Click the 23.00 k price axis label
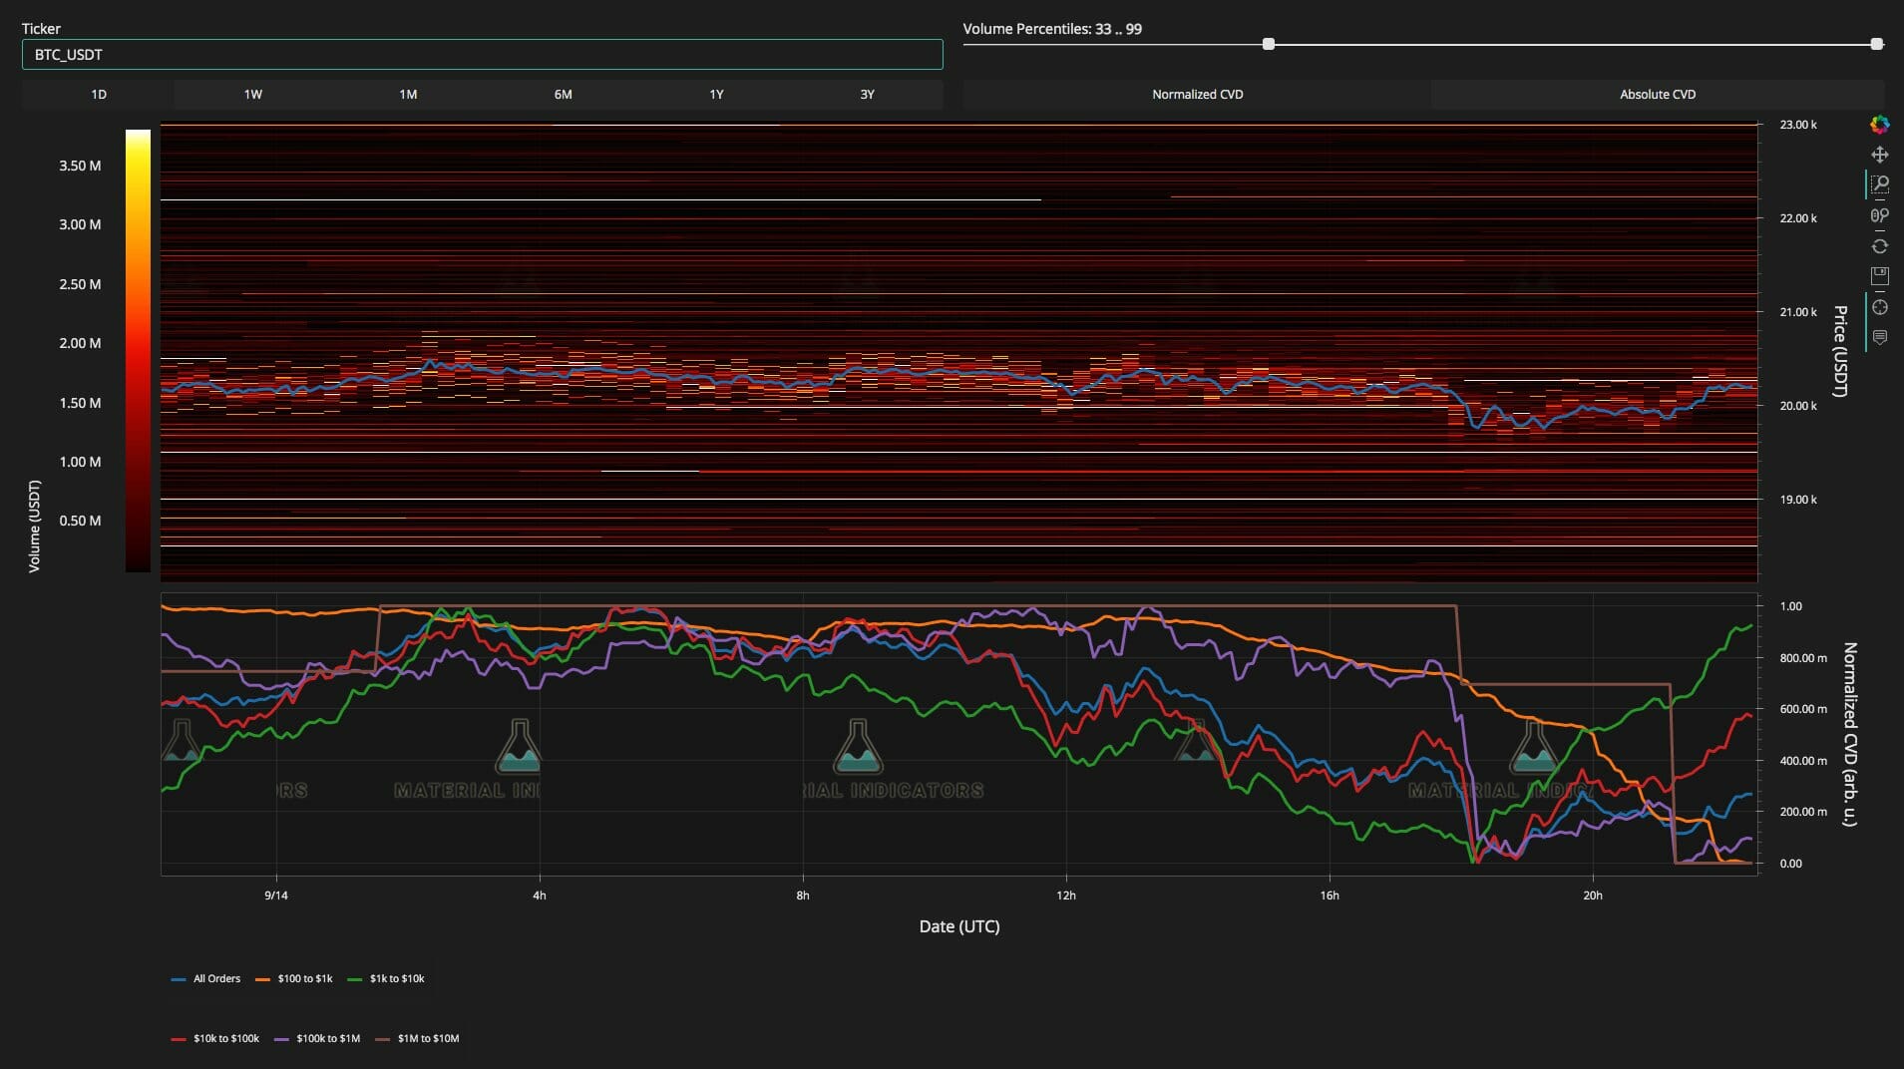The height and width of the screenshot is (1069, 1904). pyautogui.click(x=1798, y=125)
